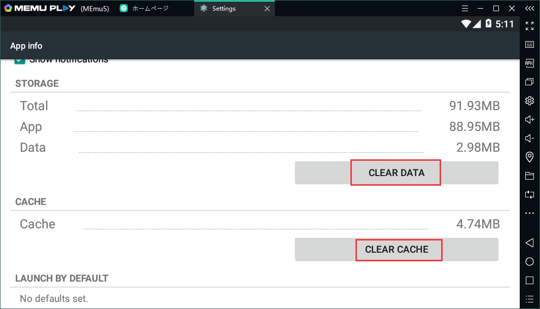
Task: Click the CLEAR CACHE button
Action: point(396,249)
